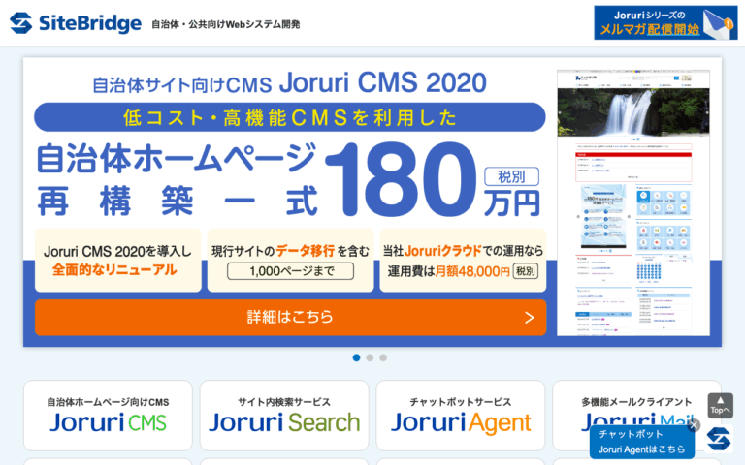Click the 1,000ページまで data migration box

[x=290, y=260]
